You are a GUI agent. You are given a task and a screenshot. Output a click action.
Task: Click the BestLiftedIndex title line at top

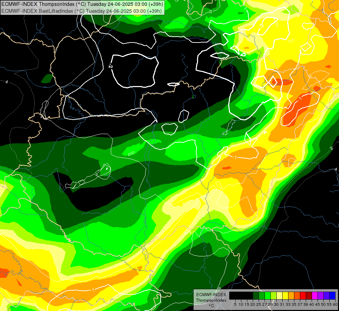pyautogui.click(x=81, y=11)
